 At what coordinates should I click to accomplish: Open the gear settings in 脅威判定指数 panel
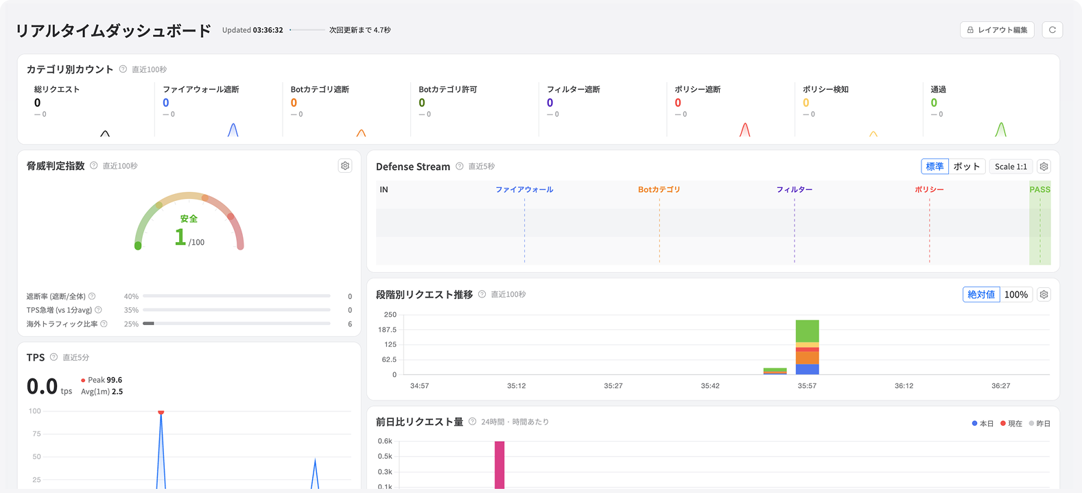345,166
